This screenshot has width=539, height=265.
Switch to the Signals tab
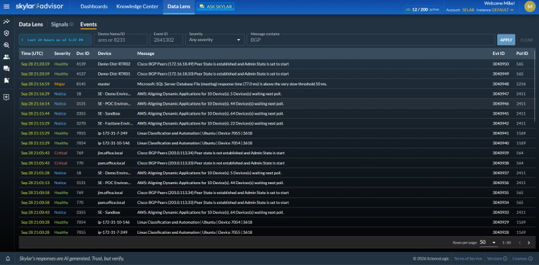pos(60,25)
